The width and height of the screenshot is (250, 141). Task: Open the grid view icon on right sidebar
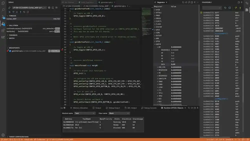247,10
